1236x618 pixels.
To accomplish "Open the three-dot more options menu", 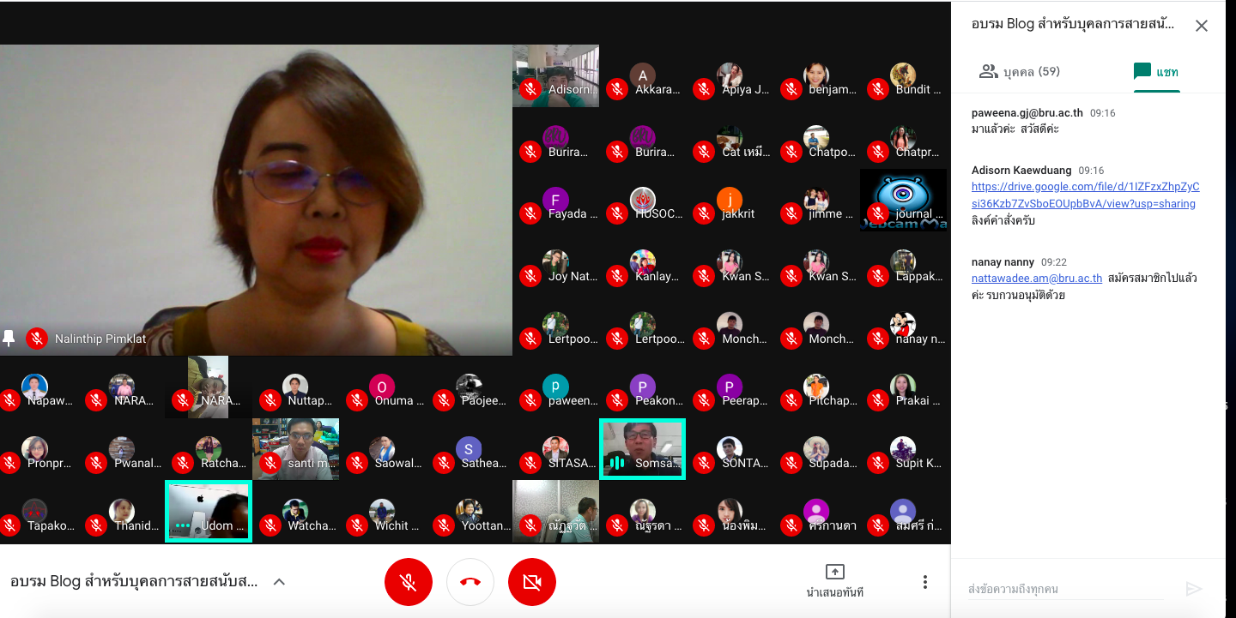I will click(925, 583).
